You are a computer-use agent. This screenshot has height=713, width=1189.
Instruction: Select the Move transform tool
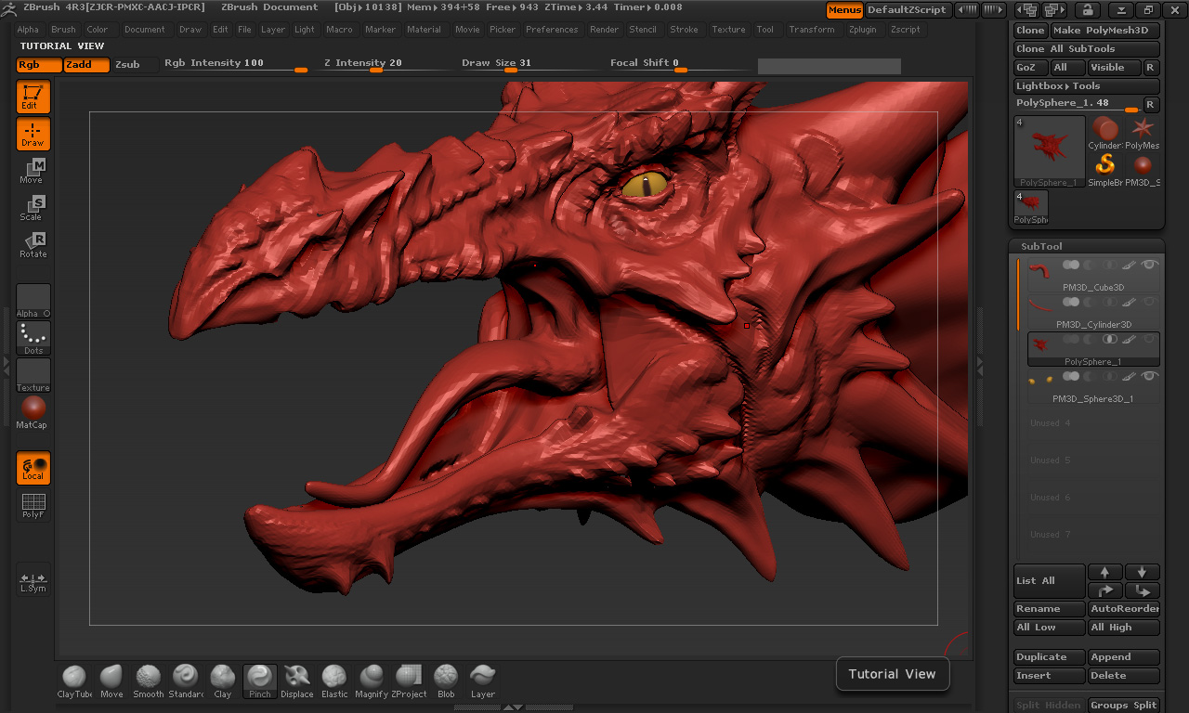33,171
